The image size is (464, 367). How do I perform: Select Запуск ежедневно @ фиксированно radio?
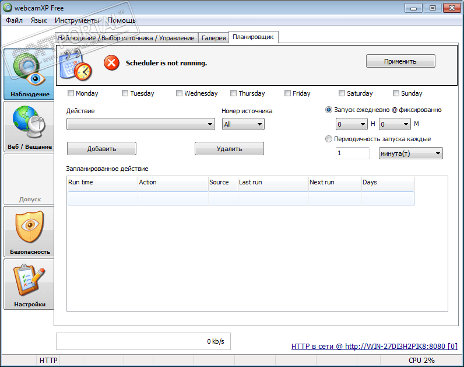point(328,110)
